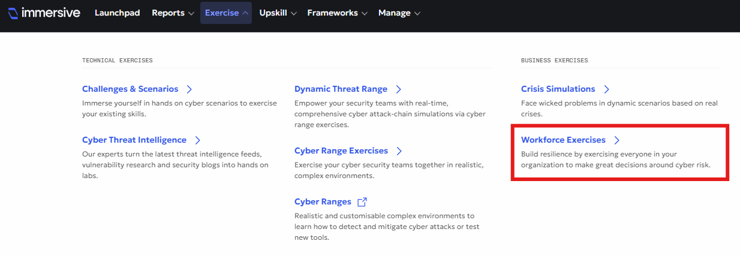Click the arrow icon beside Cyber Range Exercises
The image size is (740, 256).
399,151
